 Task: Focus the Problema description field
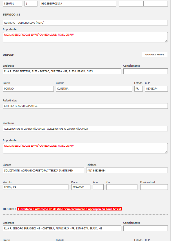pyautogui.click(x=85, y=129)
